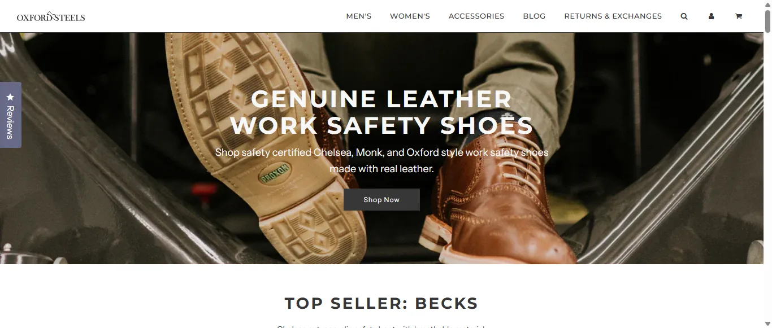Click the Oxford Steels logo
This screenshot has width=772, height=328.
tap(51, 17)
